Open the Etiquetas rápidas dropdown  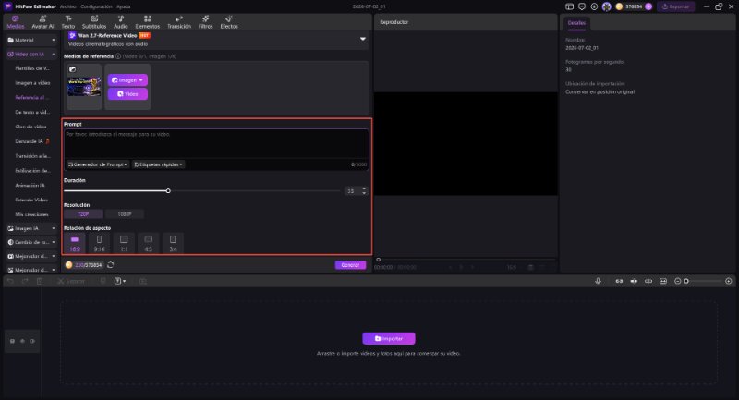coord(158,164)
